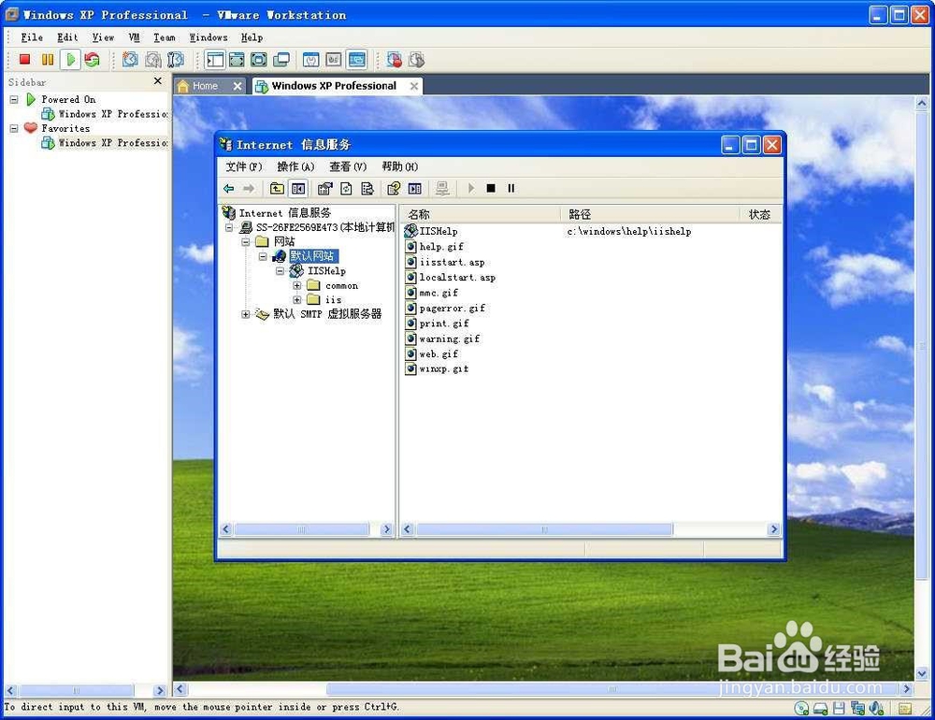
Task: Open the VMware Help menu
Action: pos(252,37)
